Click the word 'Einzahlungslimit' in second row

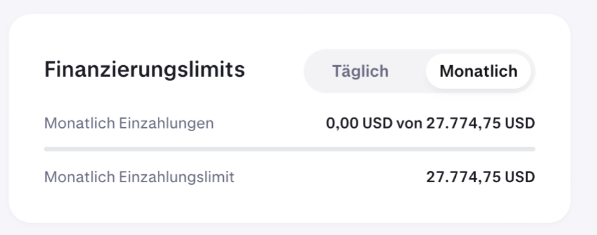click(177, 177)
